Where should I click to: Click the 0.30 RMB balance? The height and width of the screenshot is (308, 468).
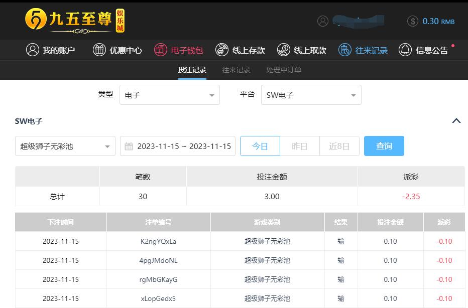(x=438, y=22)
